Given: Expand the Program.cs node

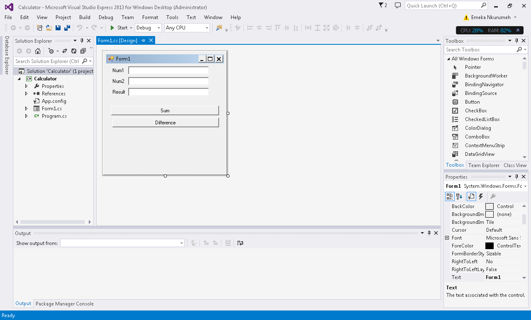Looking at the screenshot, I should [x=26, y=116].
